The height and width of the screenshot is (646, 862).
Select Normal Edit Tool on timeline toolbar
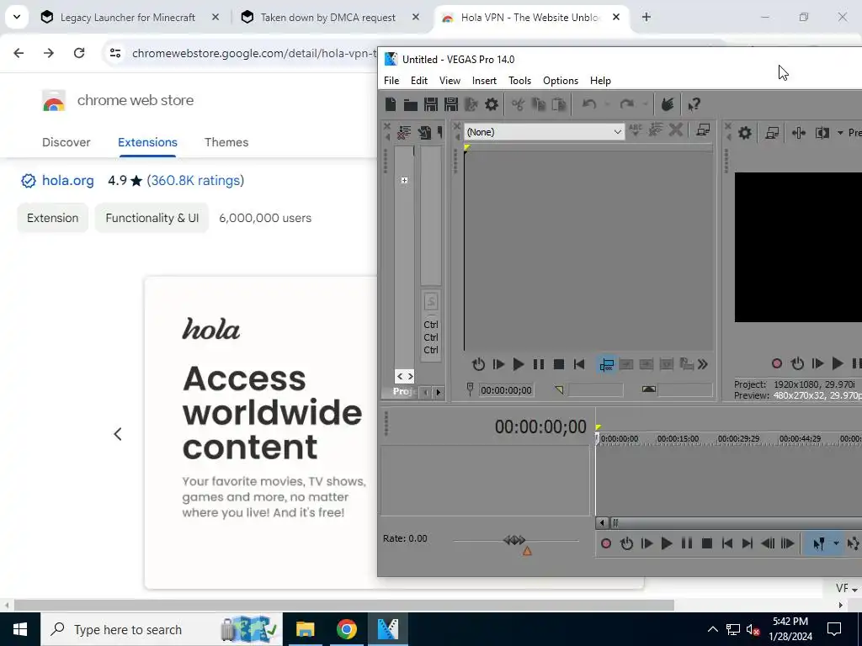click(x=818, y=543)
